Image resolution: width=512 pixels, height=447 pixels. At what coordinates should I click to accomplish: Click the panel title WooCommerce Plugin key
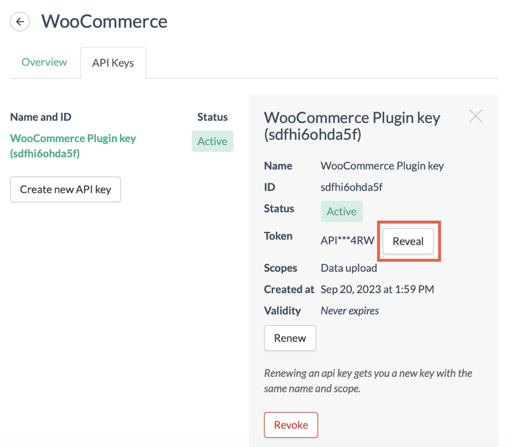(x=352, y=118)
